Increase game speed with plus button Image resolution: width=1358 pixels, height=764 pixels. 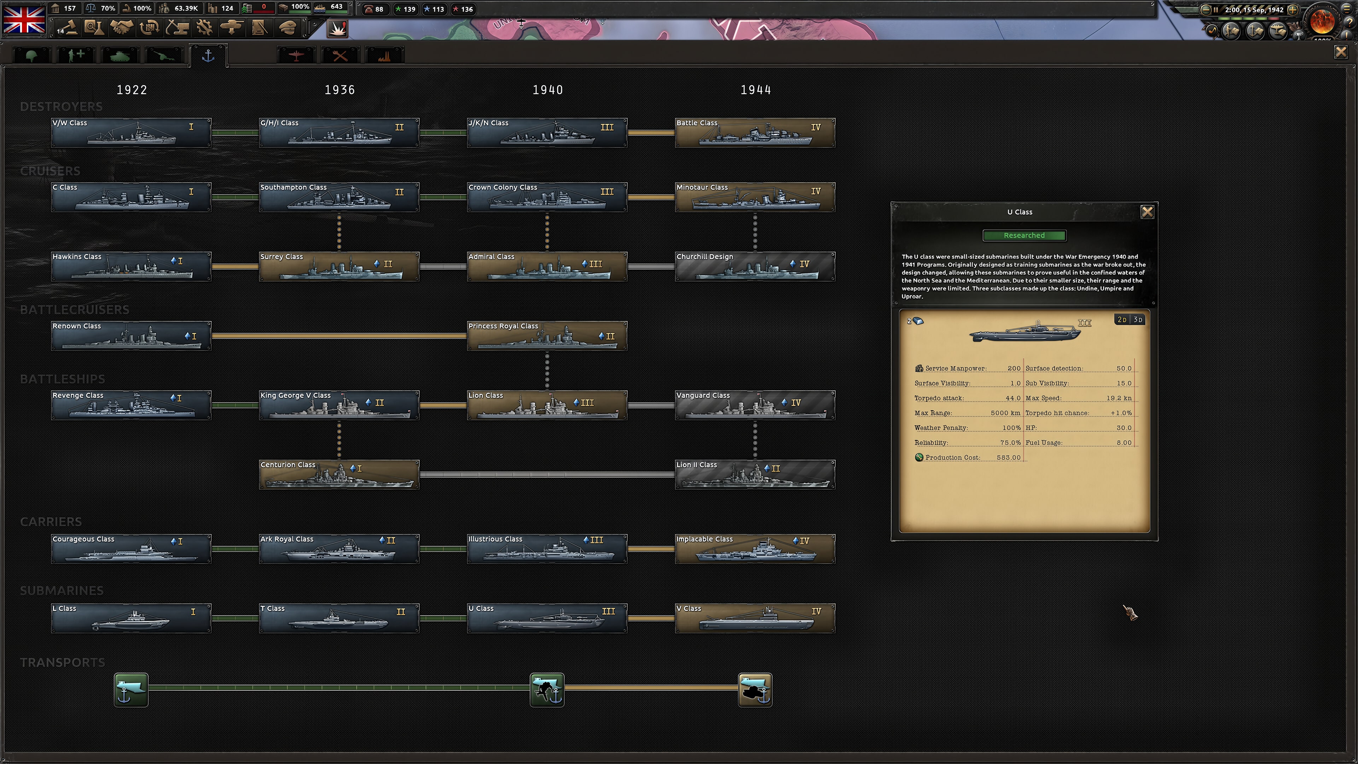pos(1293,10)
